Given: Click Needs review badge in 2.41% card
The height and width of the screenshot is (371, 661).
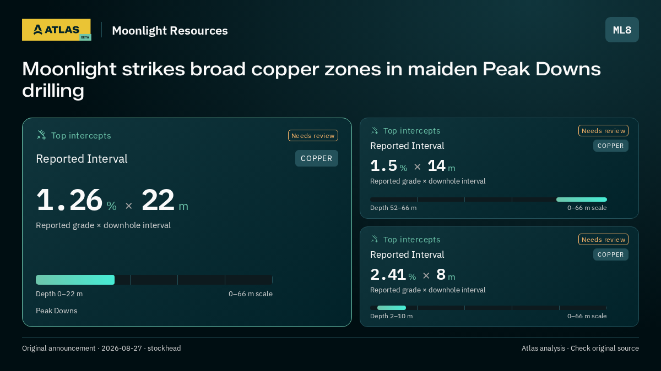Looking at the screenshot, I should click(x=603, y=240).
